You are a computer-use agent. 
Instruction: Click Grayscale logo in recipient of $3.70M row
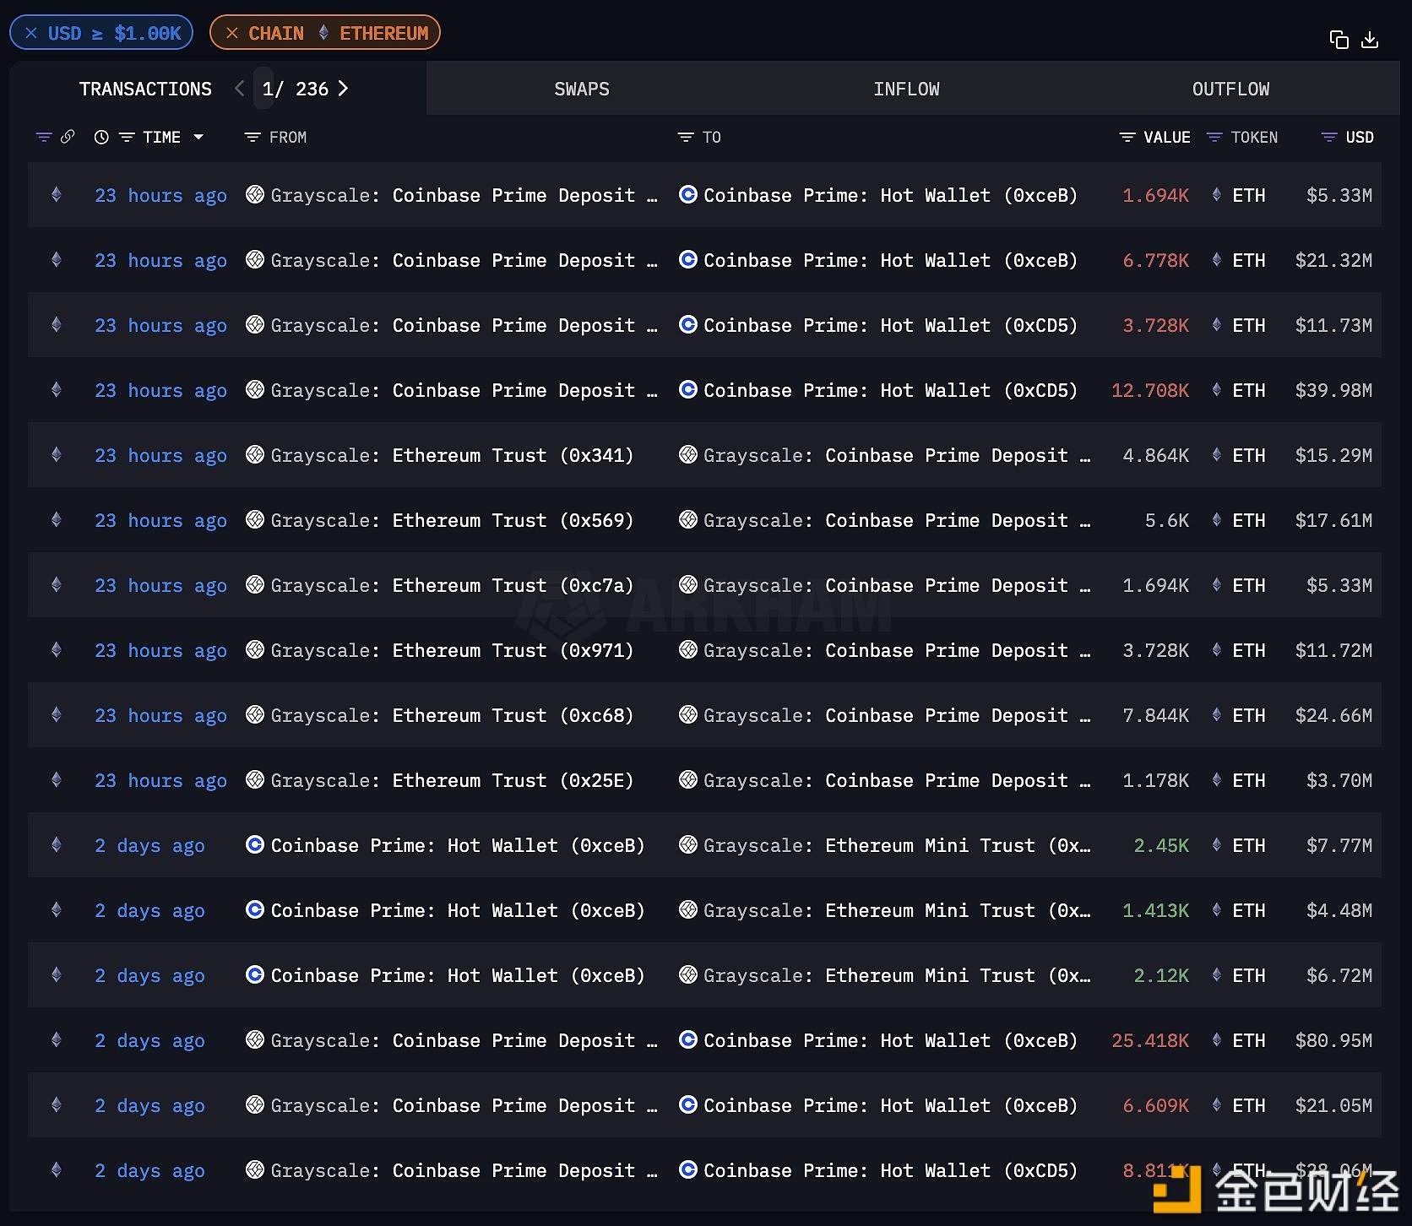pos(688,779)
